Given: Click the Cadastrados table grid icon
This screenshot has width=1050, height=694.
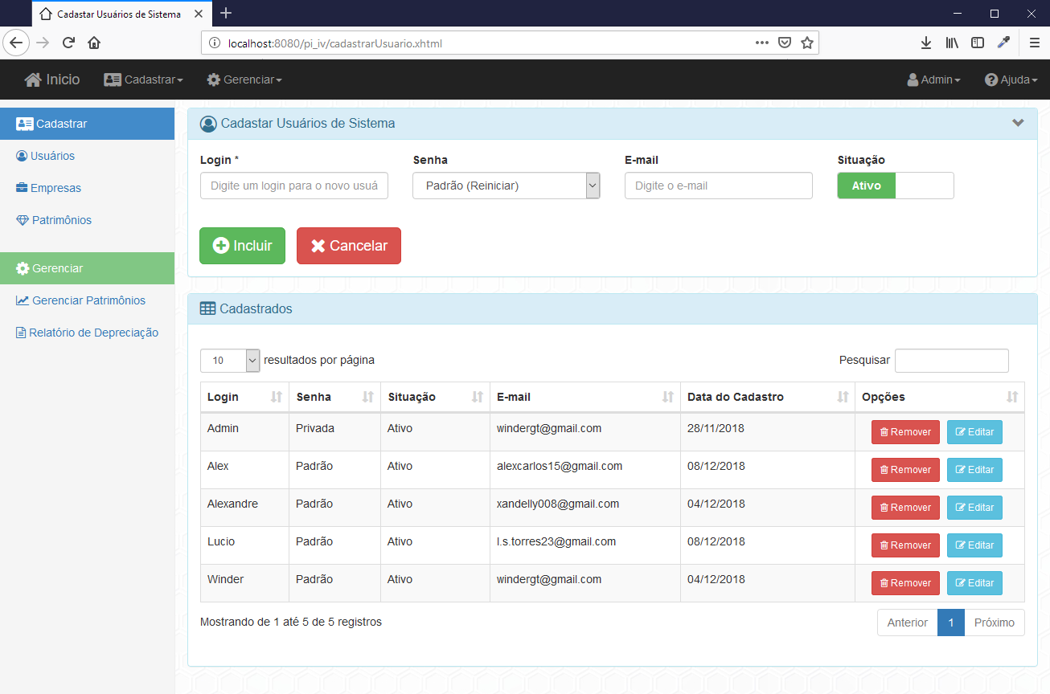Looking at the screenshot, I should coord(207,308).
